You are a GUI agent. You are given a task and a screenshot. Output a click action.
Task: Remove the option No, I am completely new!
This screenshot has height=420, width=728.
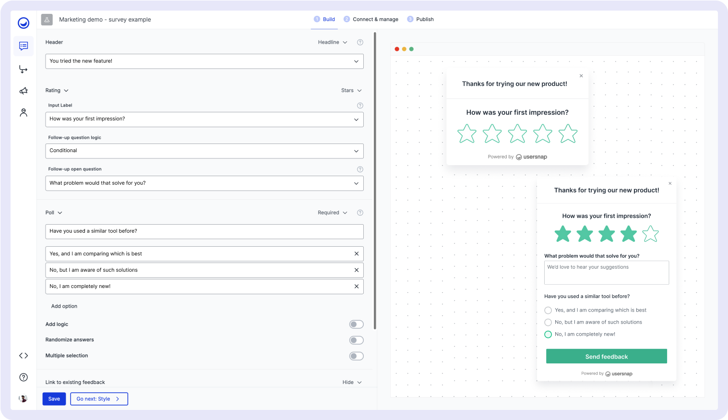point(357,286)
